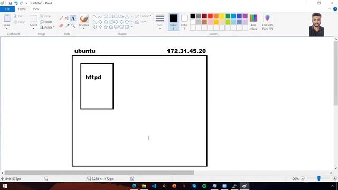Viewport: 338px width, 190px height.
Task: Open Paint Help question mark
Action: point(335,9)
